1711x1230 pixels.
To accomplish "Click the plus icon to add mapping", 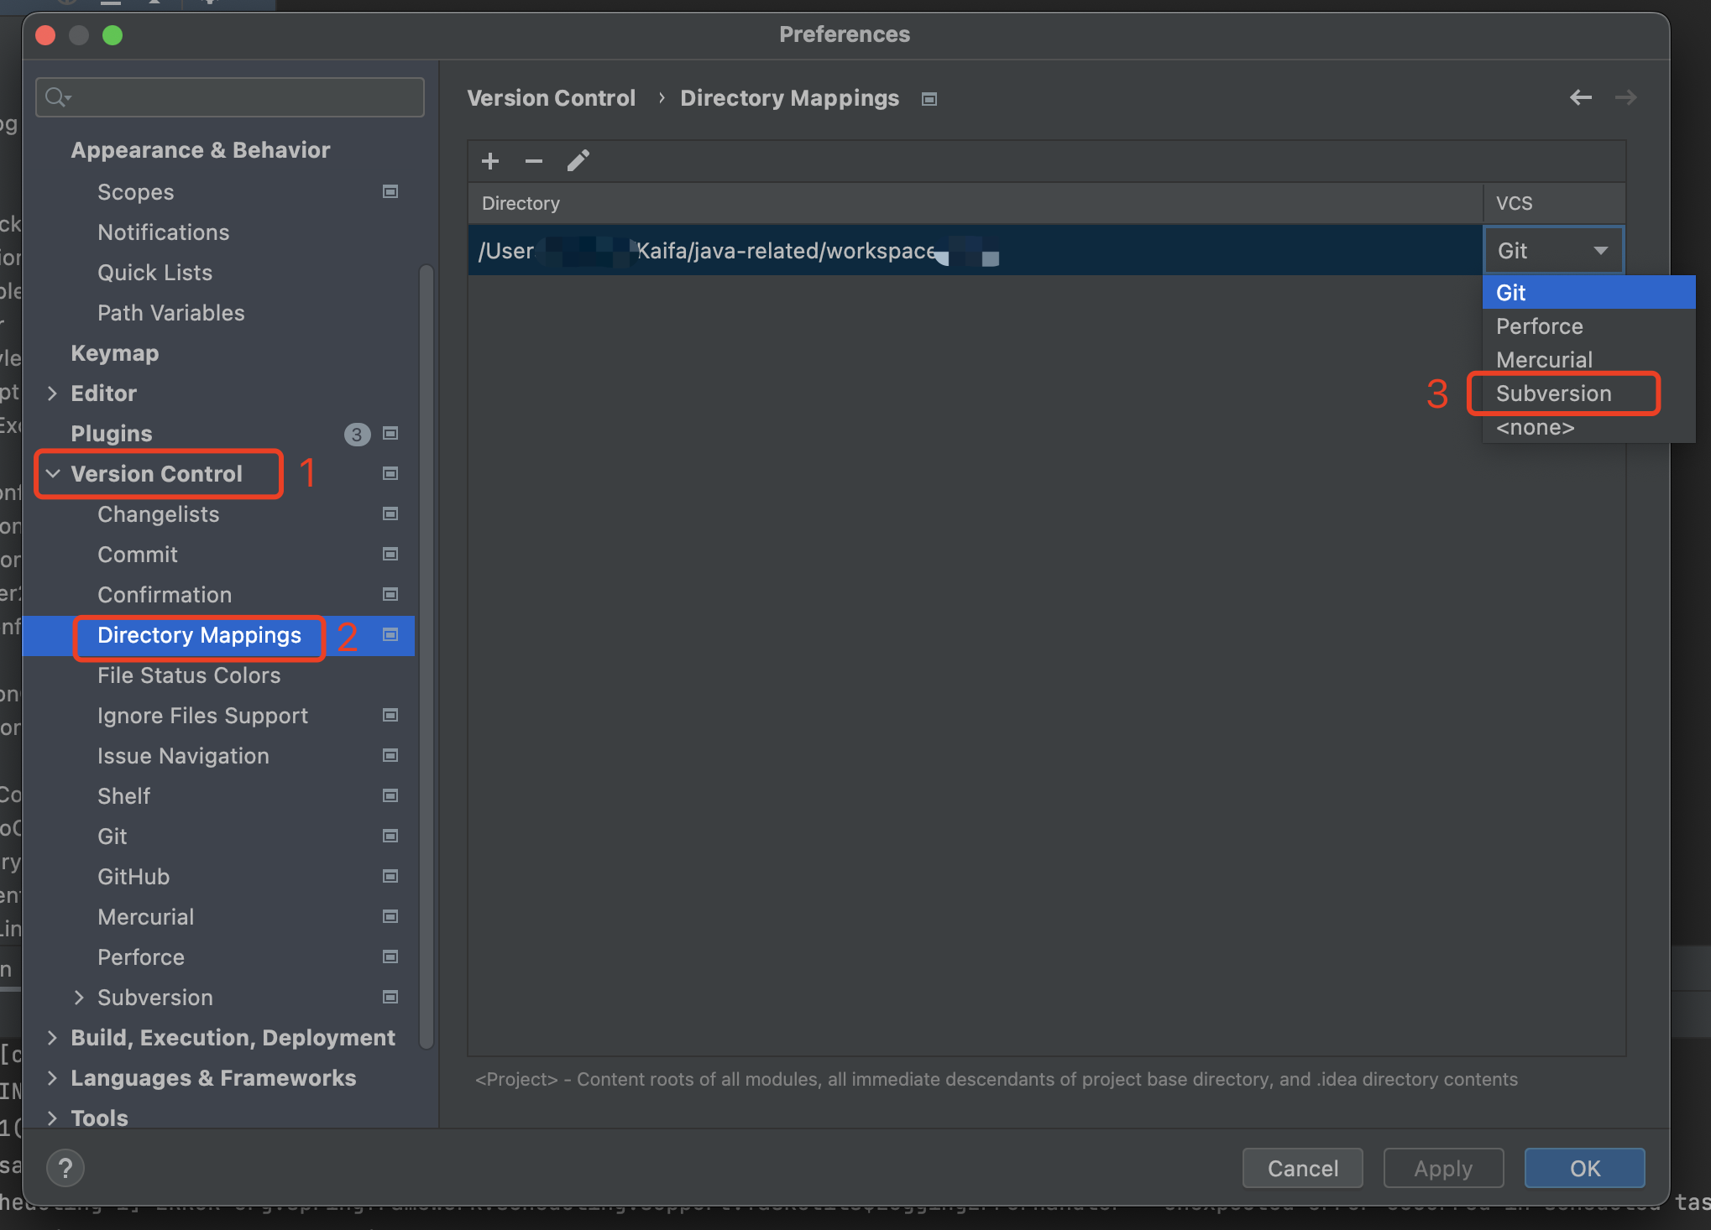I will (x=490, y=160).
